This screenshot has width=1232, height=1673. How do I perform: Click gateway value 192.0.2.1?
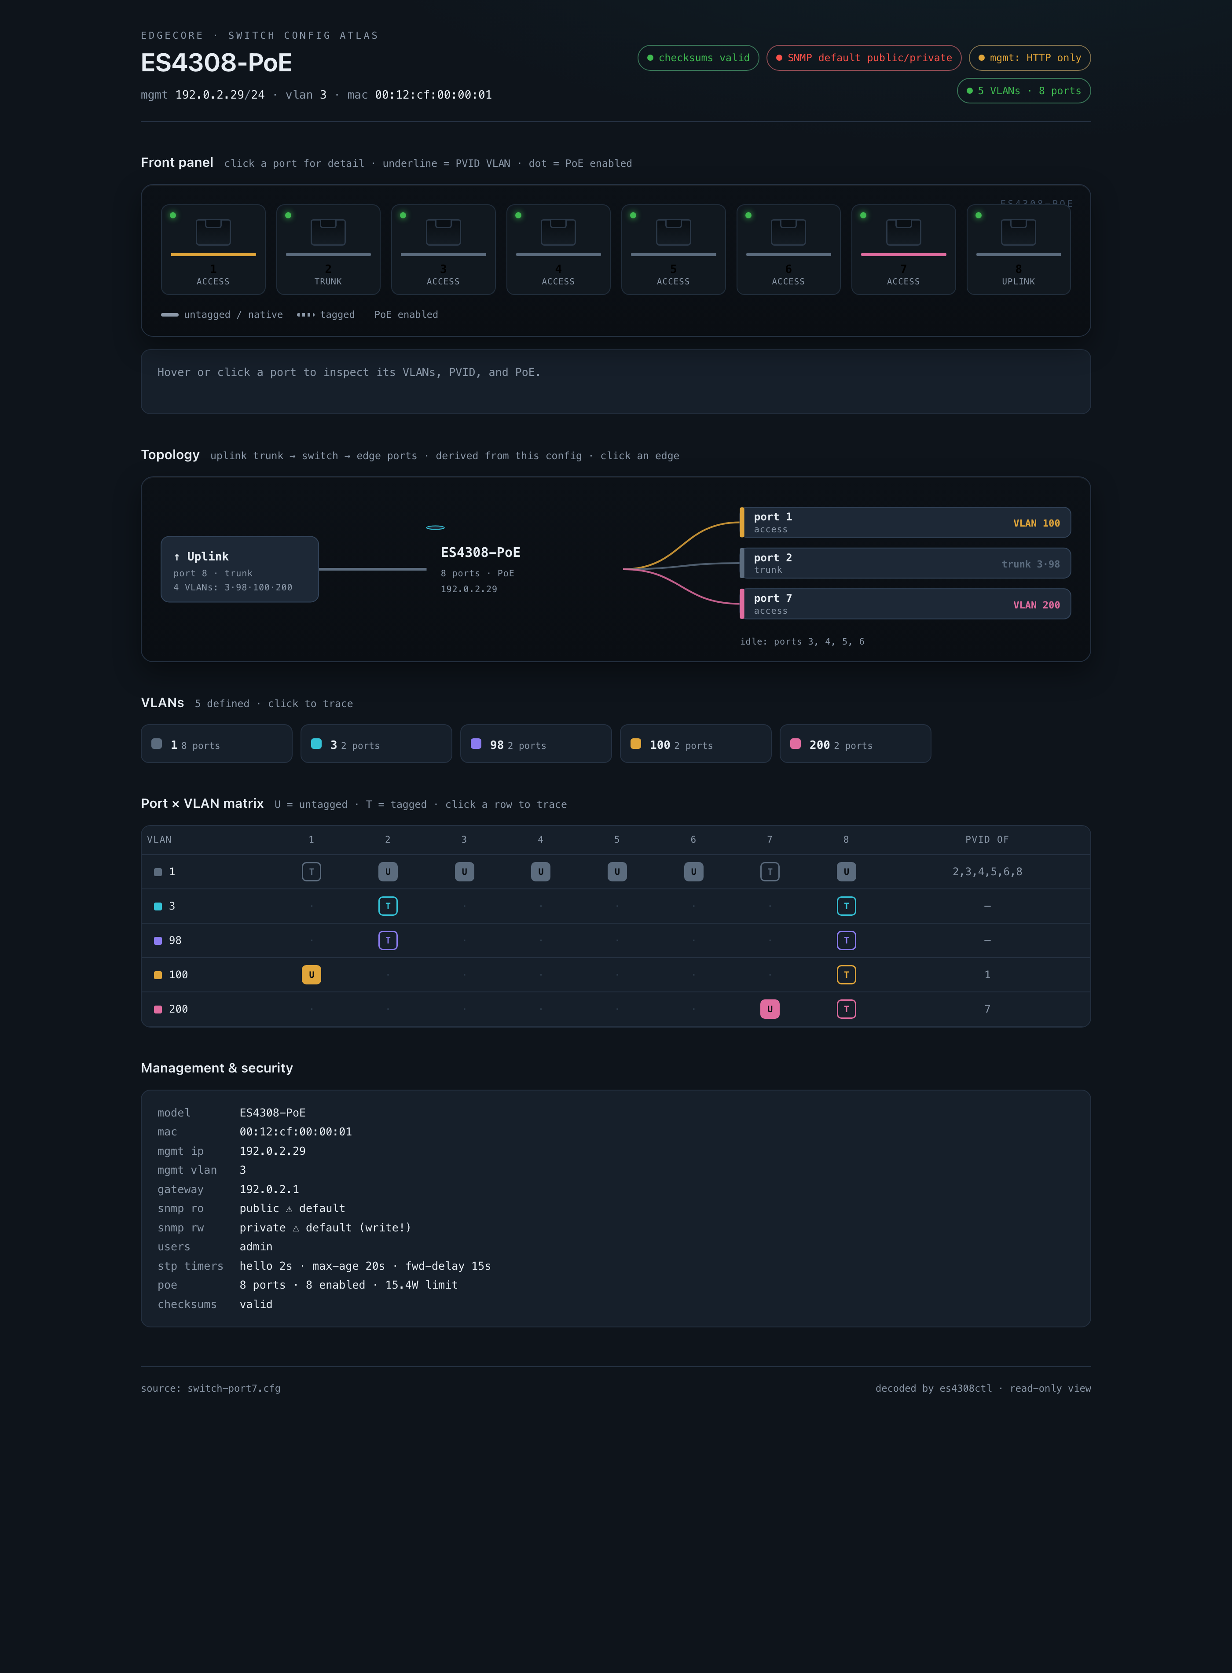(269, 1190)
